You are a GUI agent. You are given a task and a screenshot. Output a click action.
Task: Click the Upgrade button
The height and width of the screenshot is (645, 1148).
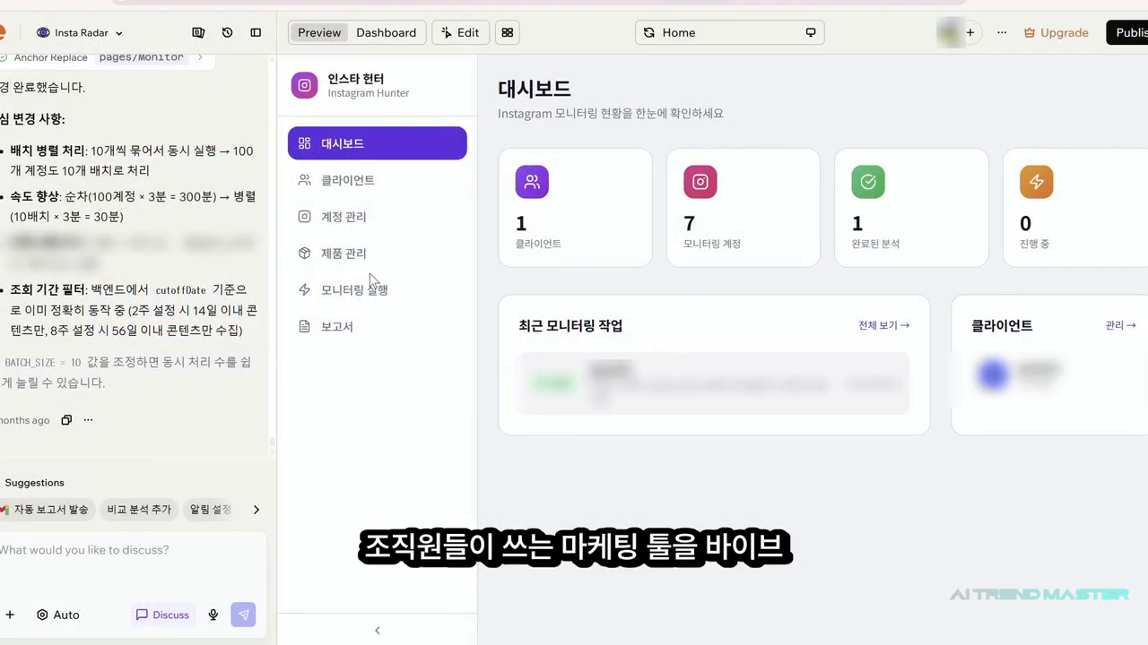point(1056,33)
